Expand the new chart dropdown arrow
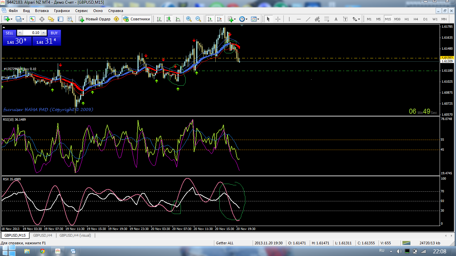456x256 pixels. point(12,19)
